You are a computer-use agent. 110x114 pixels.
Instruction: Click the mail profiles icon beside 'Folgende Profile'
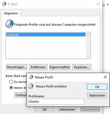(x=9, y=24)
